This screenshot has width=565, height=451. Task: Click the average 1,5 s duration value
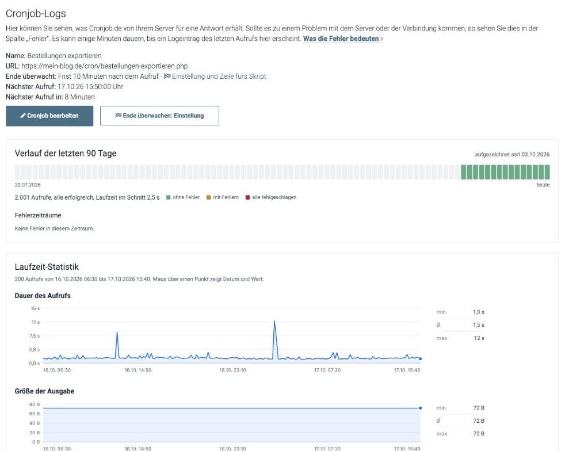tap(479, 325)
